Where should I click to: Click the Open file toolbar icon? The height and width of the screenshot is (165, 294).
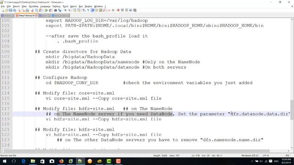(x=6, y=10)
